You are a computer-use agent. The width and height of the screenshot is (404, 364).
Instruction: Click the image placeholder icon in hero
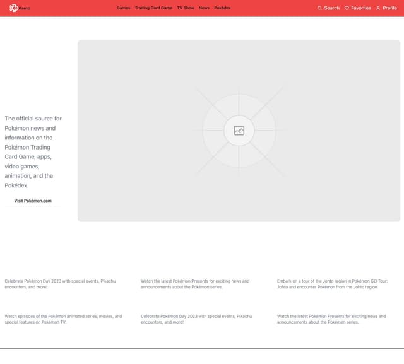(x=239, y=131)
